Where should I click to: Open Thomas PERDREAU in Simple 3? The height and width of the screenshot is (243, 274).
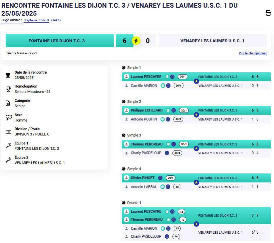tap(146, 144)
